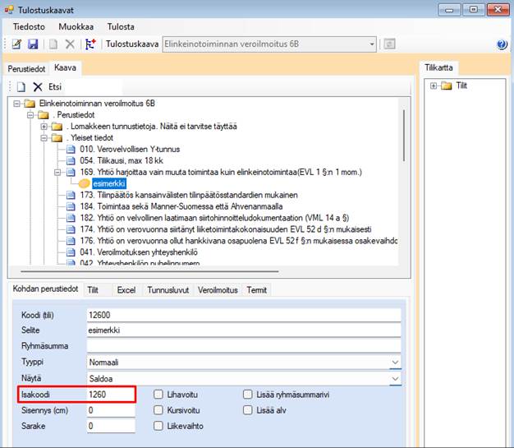Switch to the Veroilmoitus tab

218,290
